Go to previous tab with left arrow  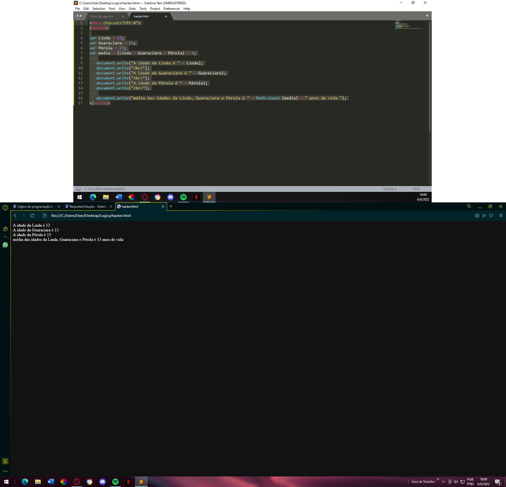[x=77, y=16]
